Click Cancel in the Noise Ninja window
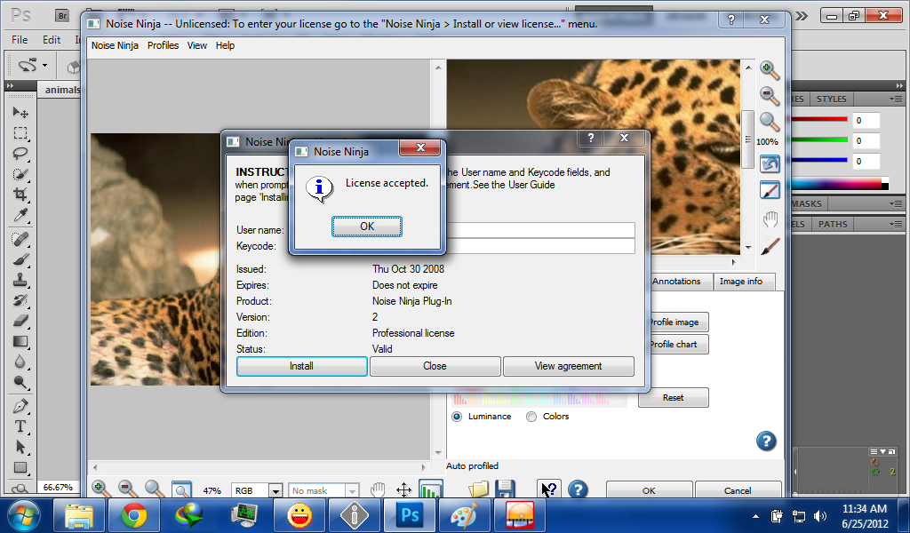The image size is (910, 533). (738, 490)
